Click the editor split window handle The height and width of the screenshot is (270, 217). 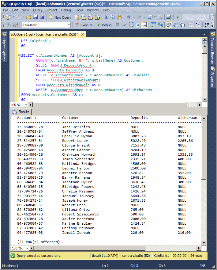pos(205,41)
